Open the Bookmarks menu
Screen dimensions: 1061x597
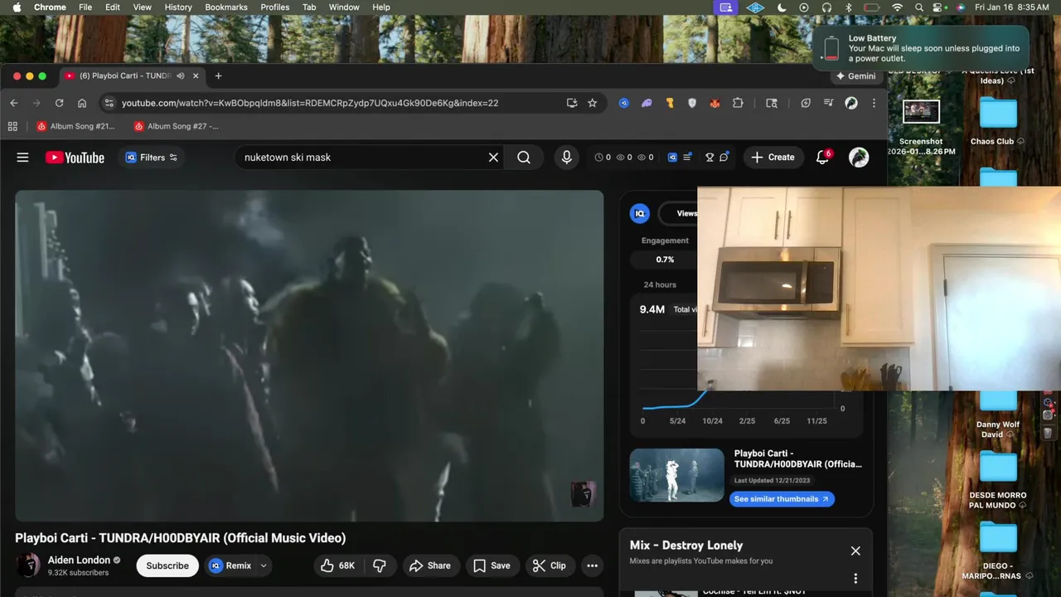(226, 7)
